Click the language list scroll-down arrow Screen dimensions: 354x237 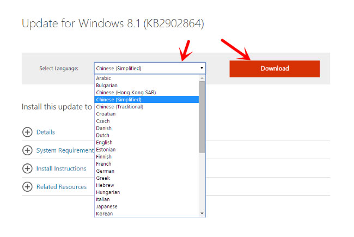click(202, 214)
